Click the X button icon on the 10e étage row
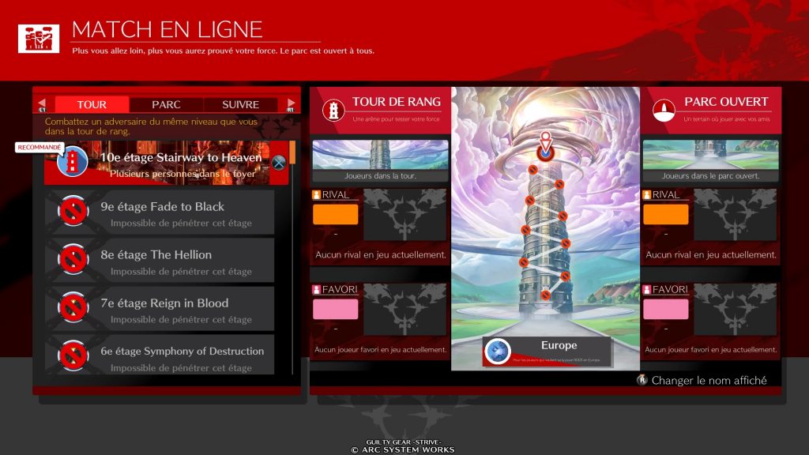Image resolution: width=809 pixels, height=455 pixels. tap(279, 163)
